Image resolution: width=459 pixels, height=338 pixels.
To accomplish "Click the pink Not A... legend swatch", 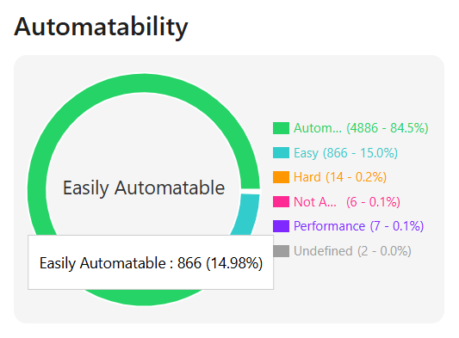I will click(281, 202).
